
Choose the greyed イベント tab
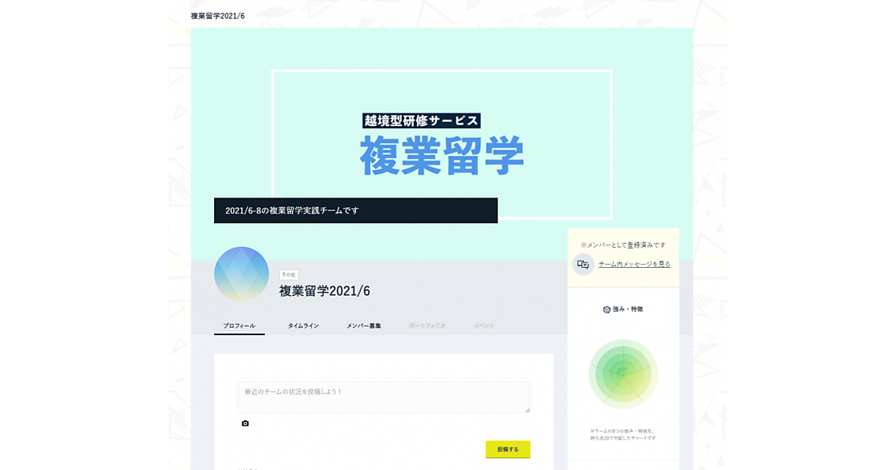point(484,326)
